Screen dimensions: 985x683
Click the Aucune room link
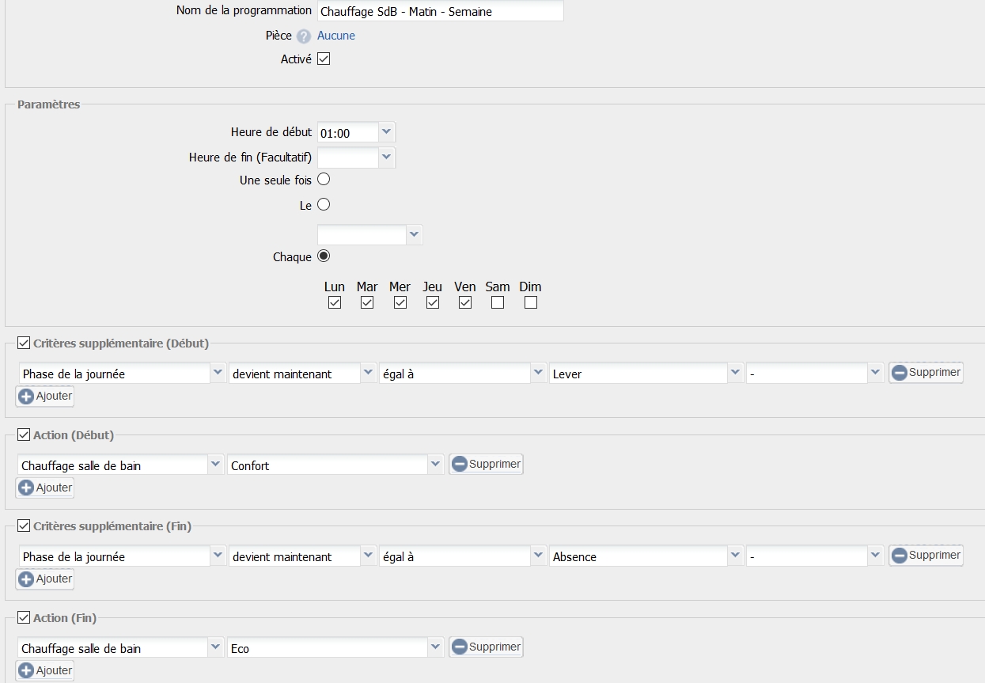[336, 36]
